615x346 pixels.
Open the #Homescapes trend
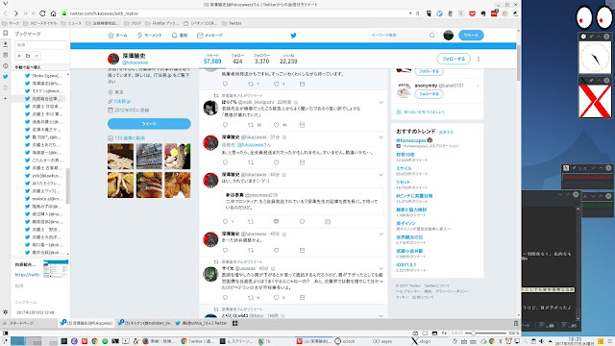[x=411, y=140]
